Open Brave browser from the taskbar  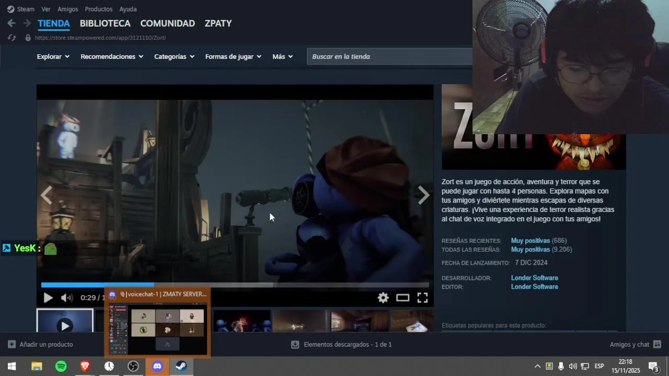[x=85, y=366]
